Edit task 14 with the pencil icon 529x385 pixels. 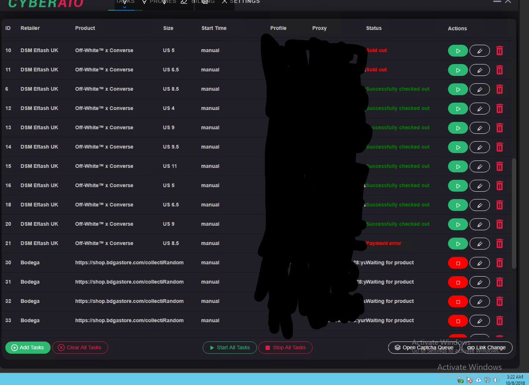click(x=480, y=147)
